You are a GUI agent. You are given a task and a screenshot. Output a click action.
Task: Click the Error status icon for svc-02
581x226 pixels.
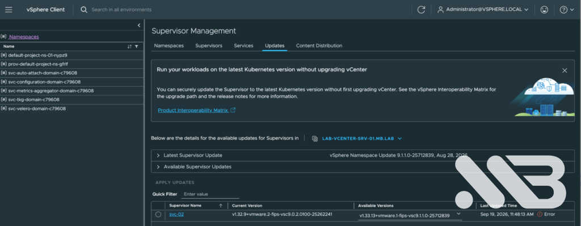click(540, 214)
